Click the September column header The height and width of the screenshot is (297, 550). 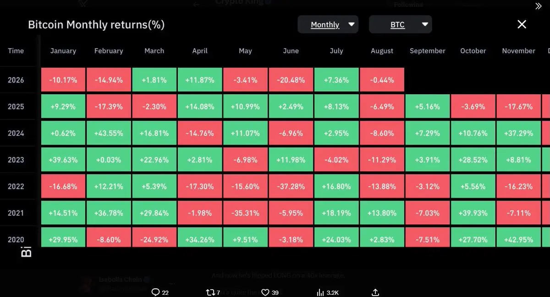click(x=428, y=51)
